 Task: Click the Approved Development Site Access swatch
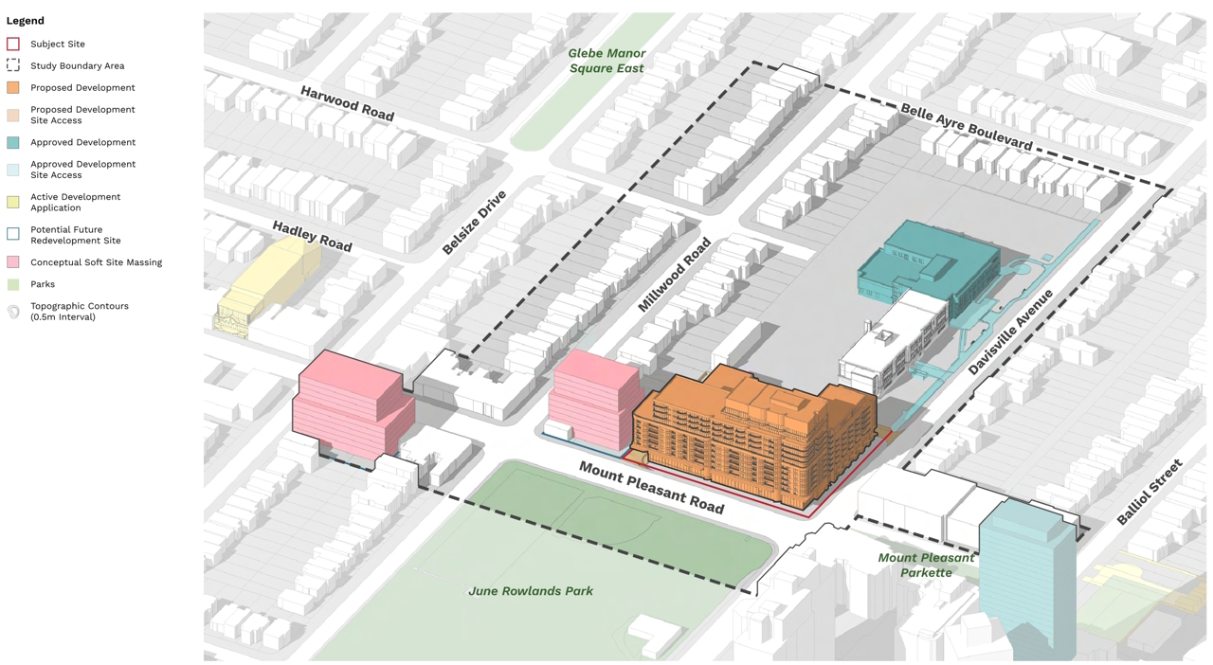coord(13,170)
